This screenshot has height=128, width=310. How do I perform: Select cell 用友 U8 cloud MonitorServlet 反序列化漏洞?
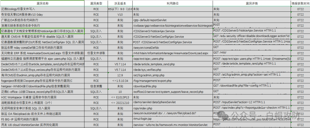pyautogui.click(x=42, y=125)
